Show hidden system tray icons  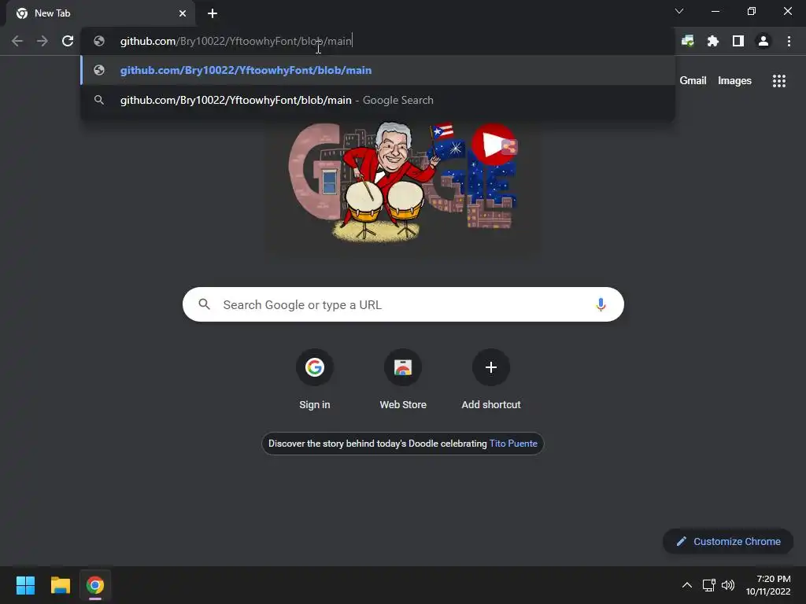686,585
